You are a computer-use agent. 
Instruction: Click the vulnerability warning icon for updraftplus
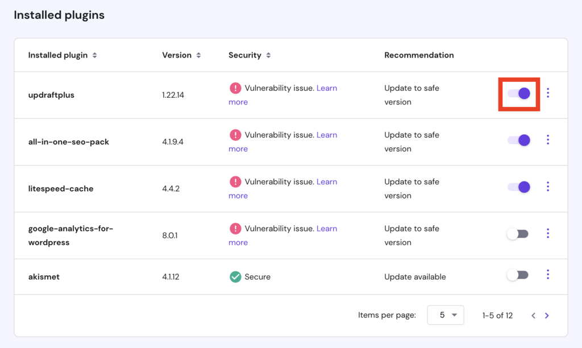pos(235,88)
